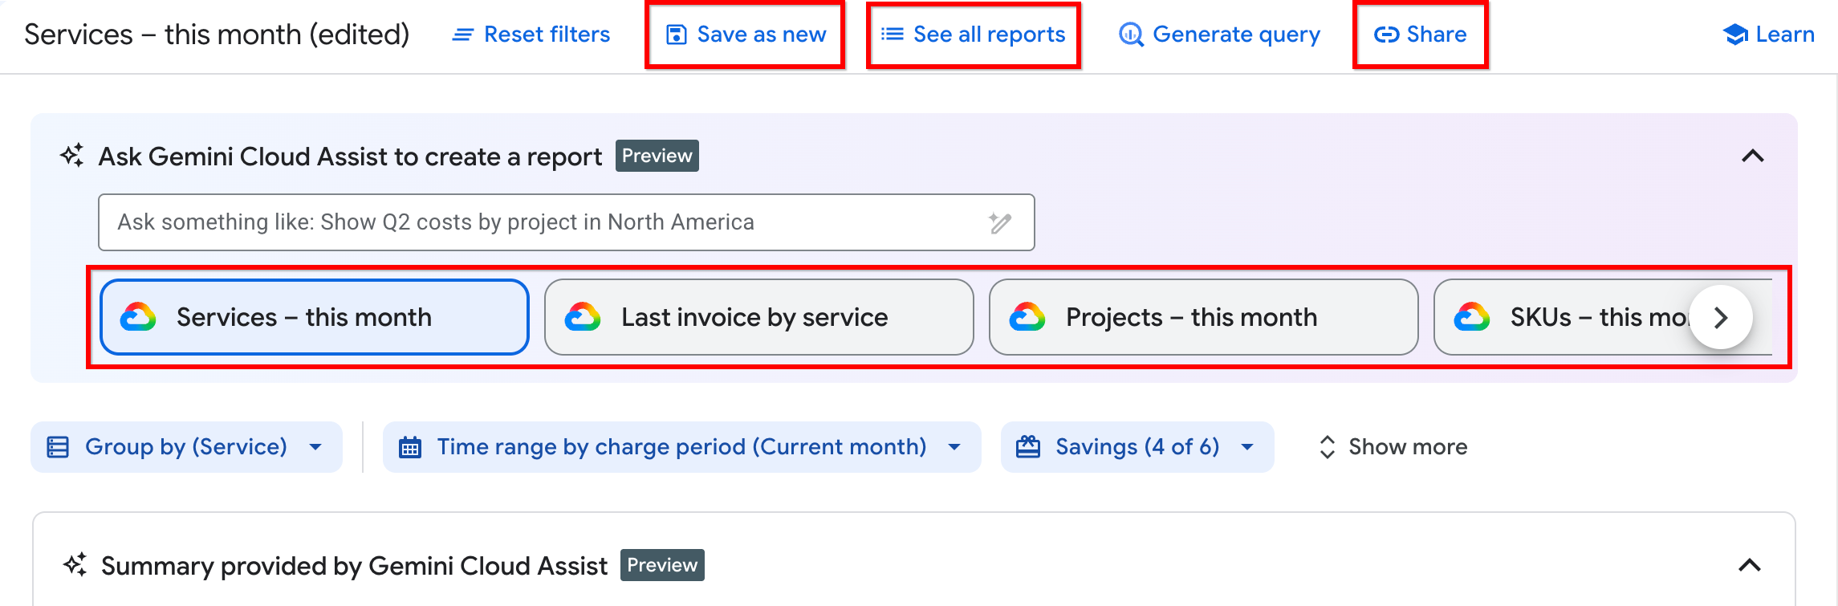Click the Google Cloud logo on Projects chip
This screenshot has width=1838, height=606.
(x=1027, y=317)
